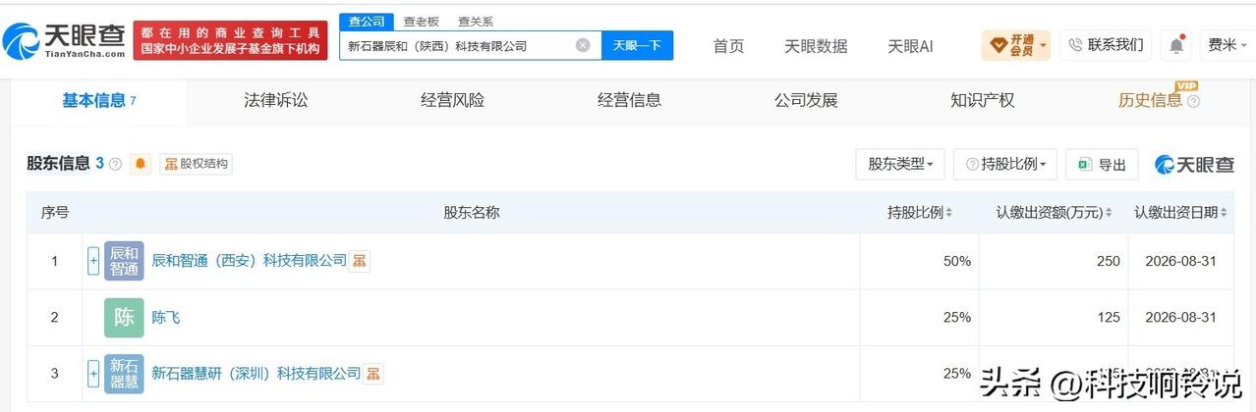The width and height of the screenshot is (1256, 412).
Task: Click the help icon next to 股东信息
Action: click(x=115, y=164)
